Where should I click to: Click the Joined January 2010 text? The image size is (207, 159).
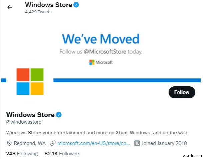click(164, 143)
